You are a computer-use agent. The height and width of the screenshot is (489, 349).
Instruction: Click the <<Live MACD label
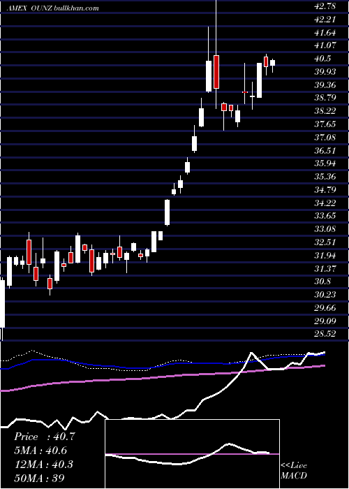tap(294, 471)
